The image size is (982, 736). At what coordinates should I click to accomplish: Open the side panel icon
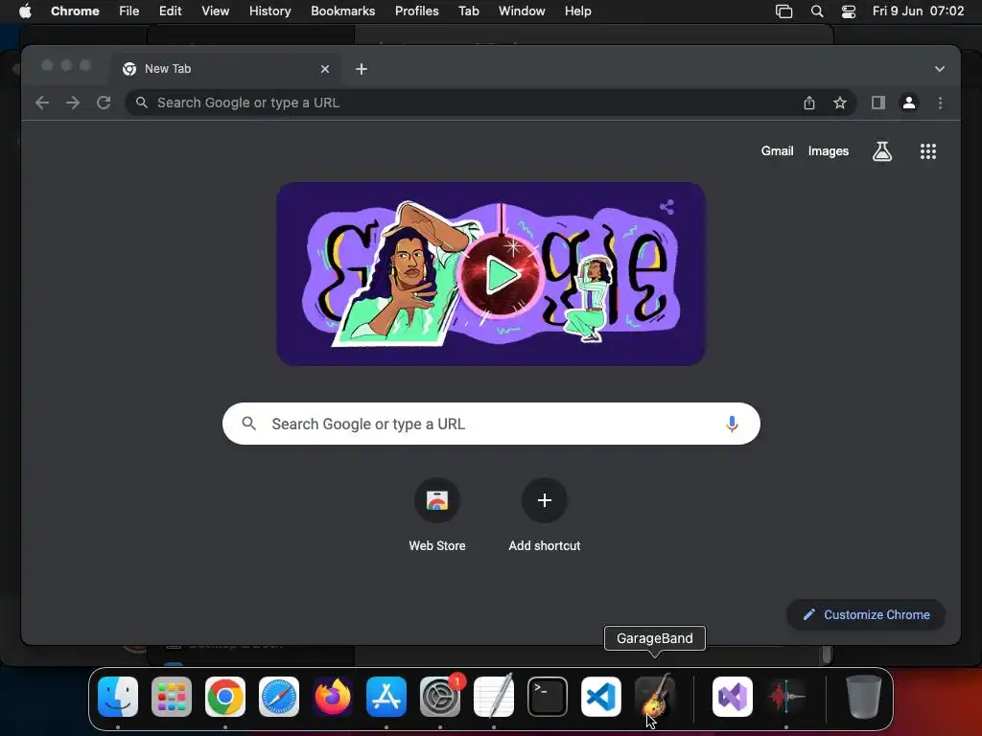pyautogui.click(x=878, y=103)
